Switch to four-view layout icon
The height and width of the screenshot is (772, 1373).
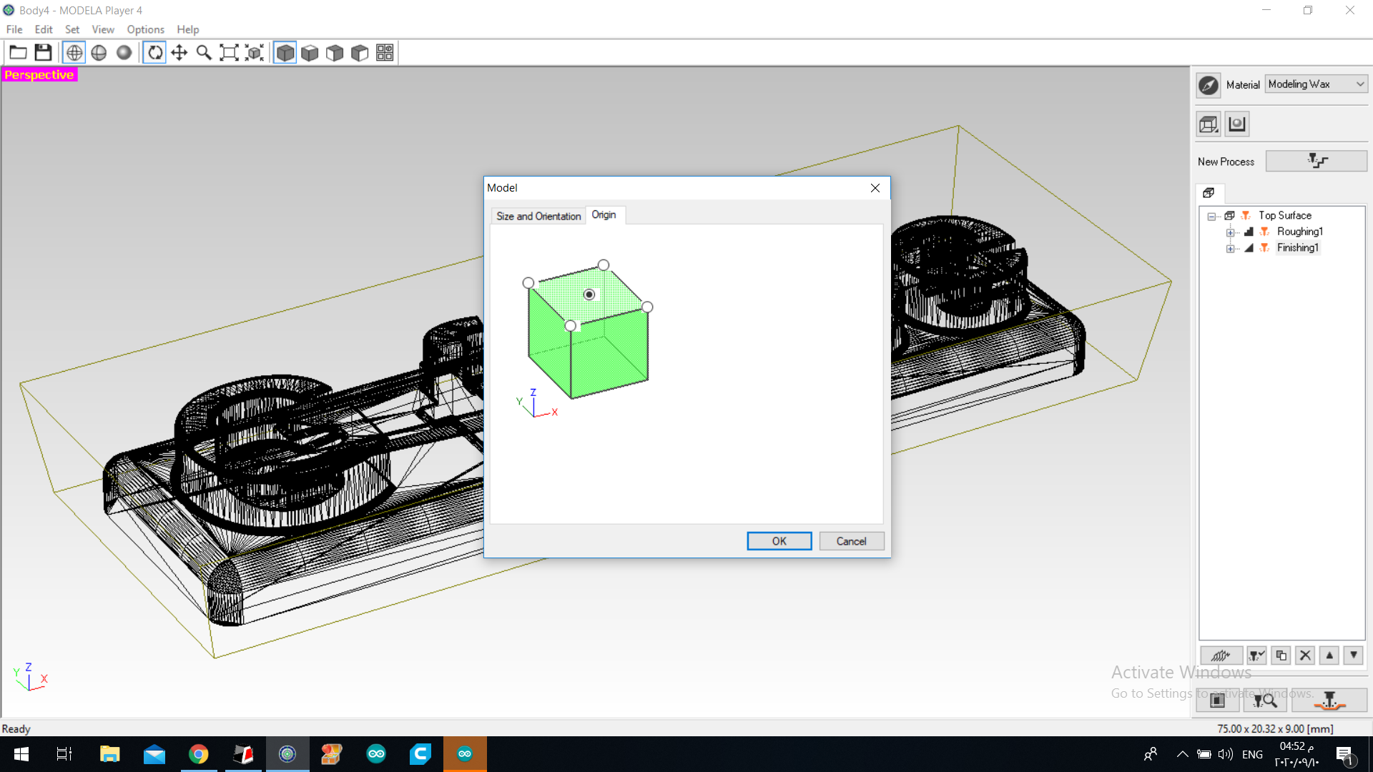click(385, 52)
